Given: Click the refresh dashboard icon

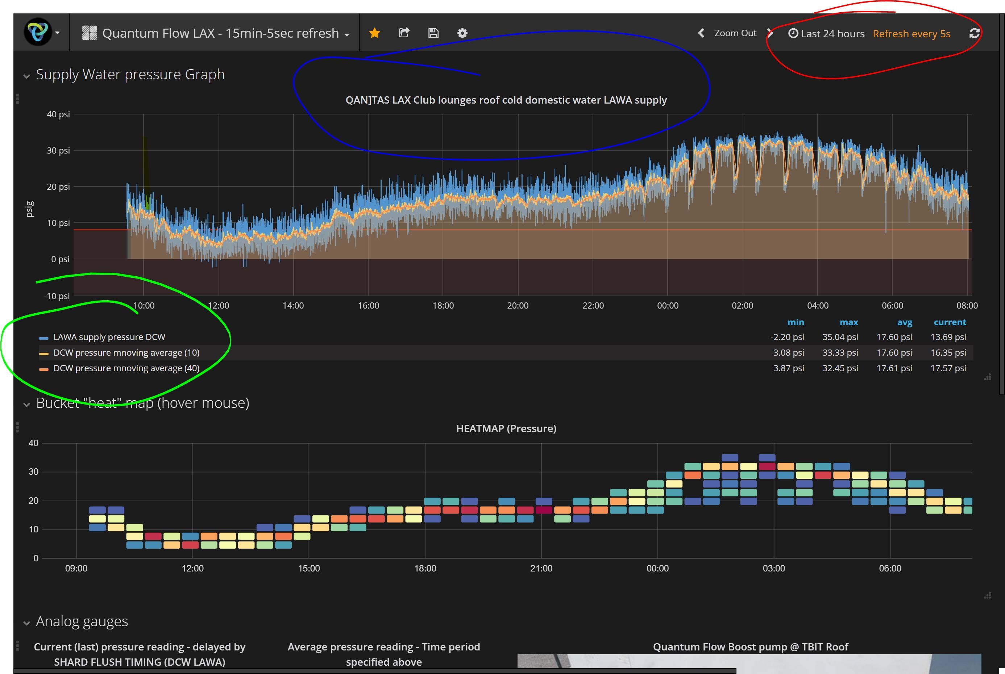Looking at the screenshot, I should (x=975, y=33).
